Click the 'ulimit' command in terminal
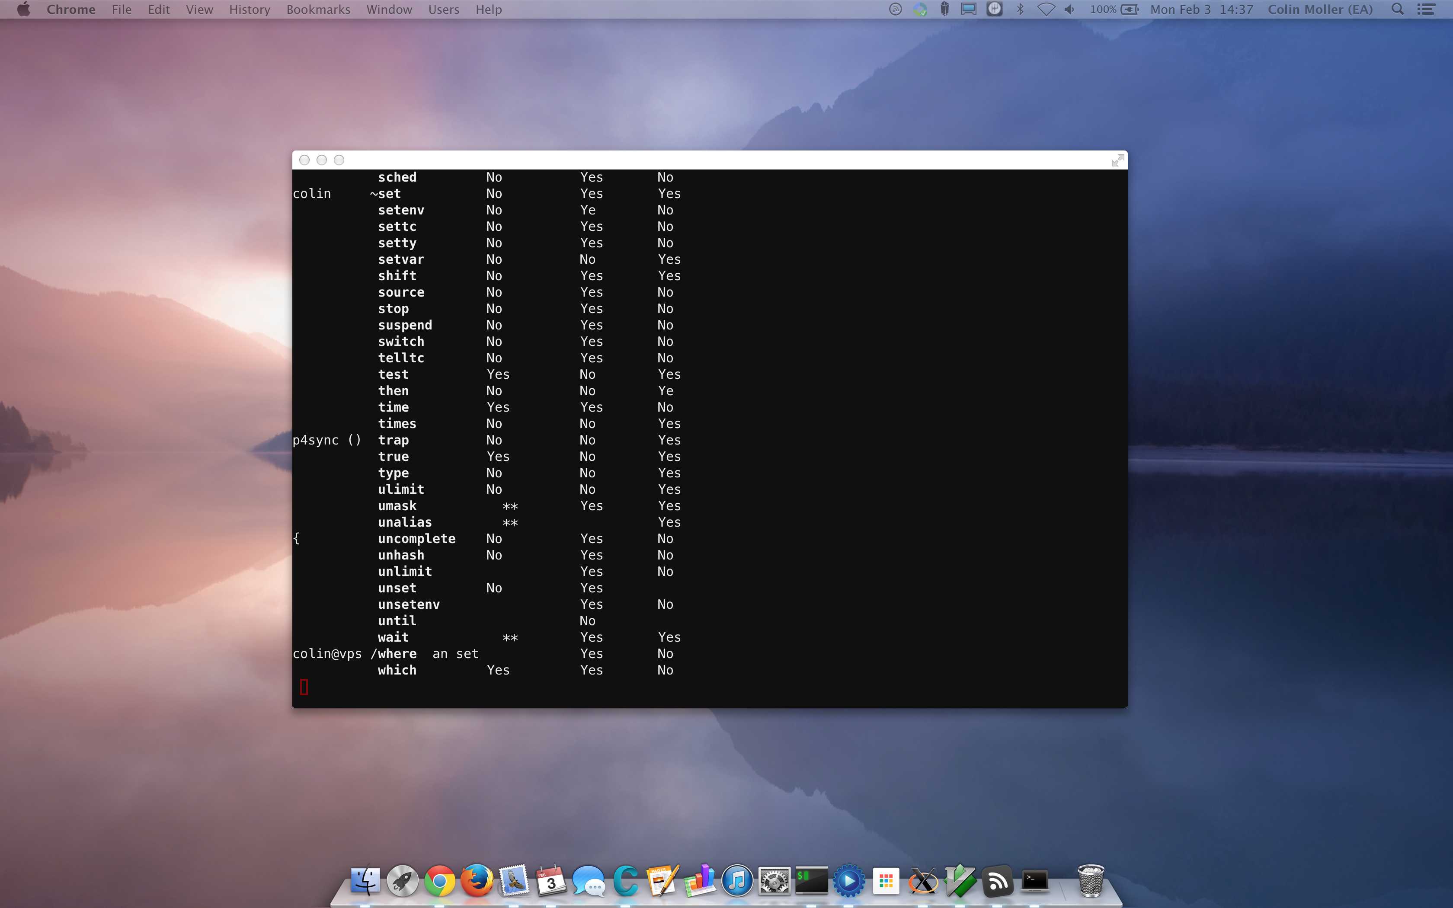 click(x=401, y=489)
